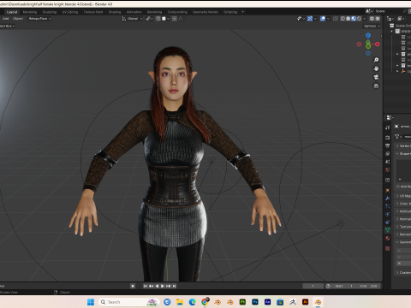
Task: Open the overlays options dropdown arrow
Action: coord(328,19)
